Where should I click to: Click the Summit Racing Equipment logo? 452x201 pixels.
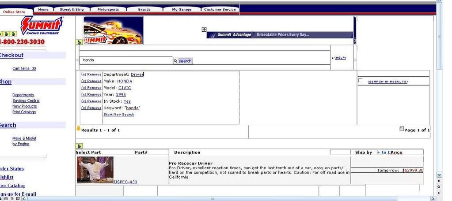(x=42, y=26)
